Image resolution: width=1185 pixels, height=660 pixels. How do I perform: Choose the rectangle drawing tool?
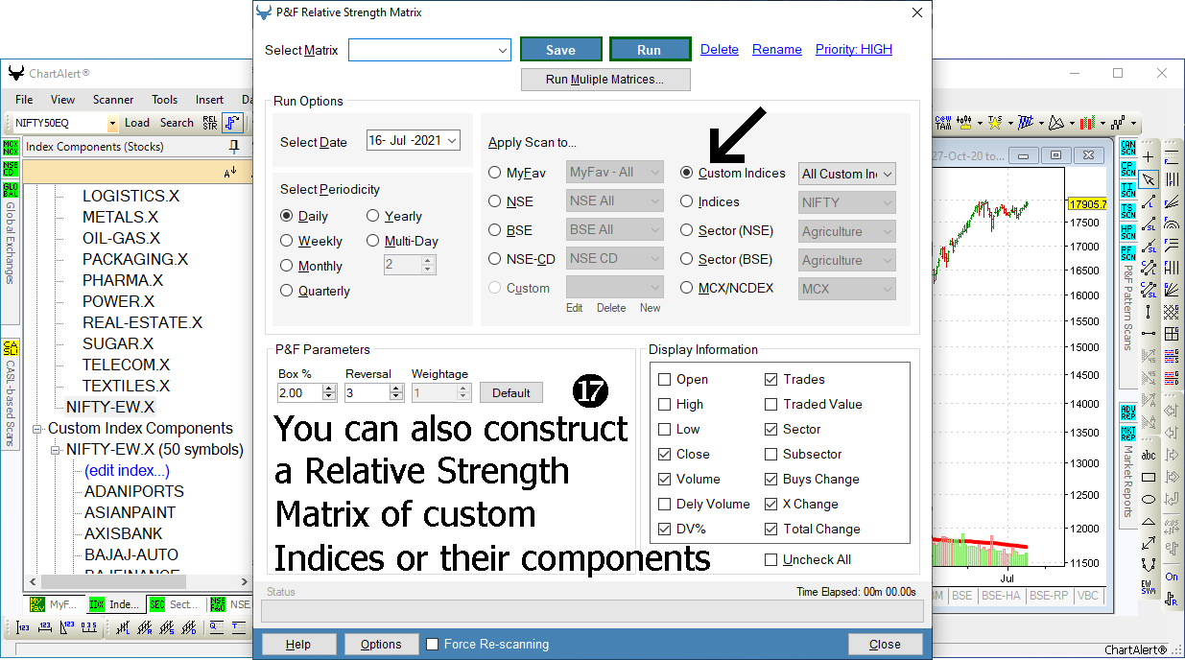(1149, 478)
